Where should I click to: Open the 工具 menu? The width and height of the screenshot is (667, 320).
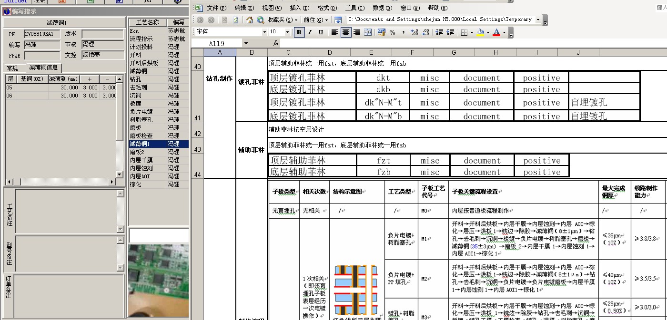coord(354,8)
